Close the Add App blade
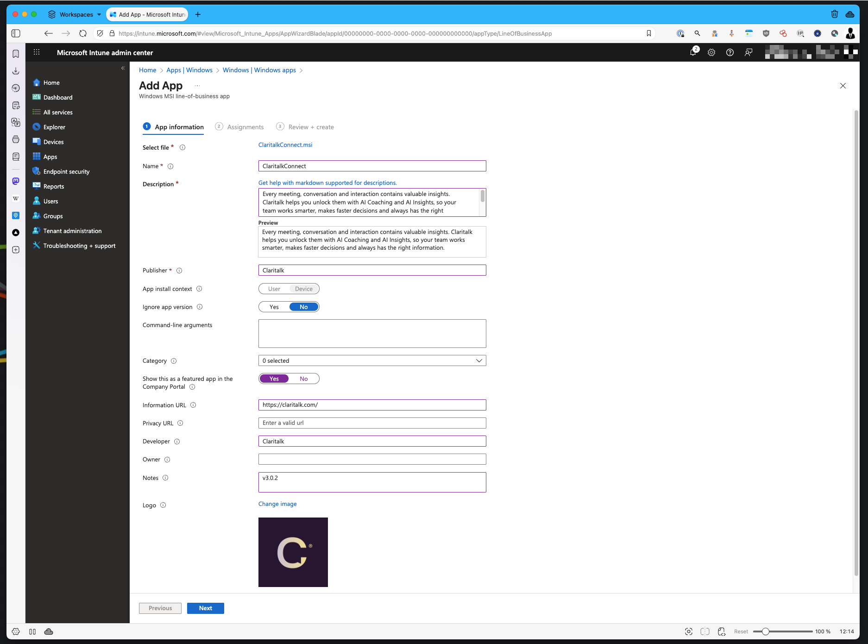868x644 pixels. coord(843,86)
